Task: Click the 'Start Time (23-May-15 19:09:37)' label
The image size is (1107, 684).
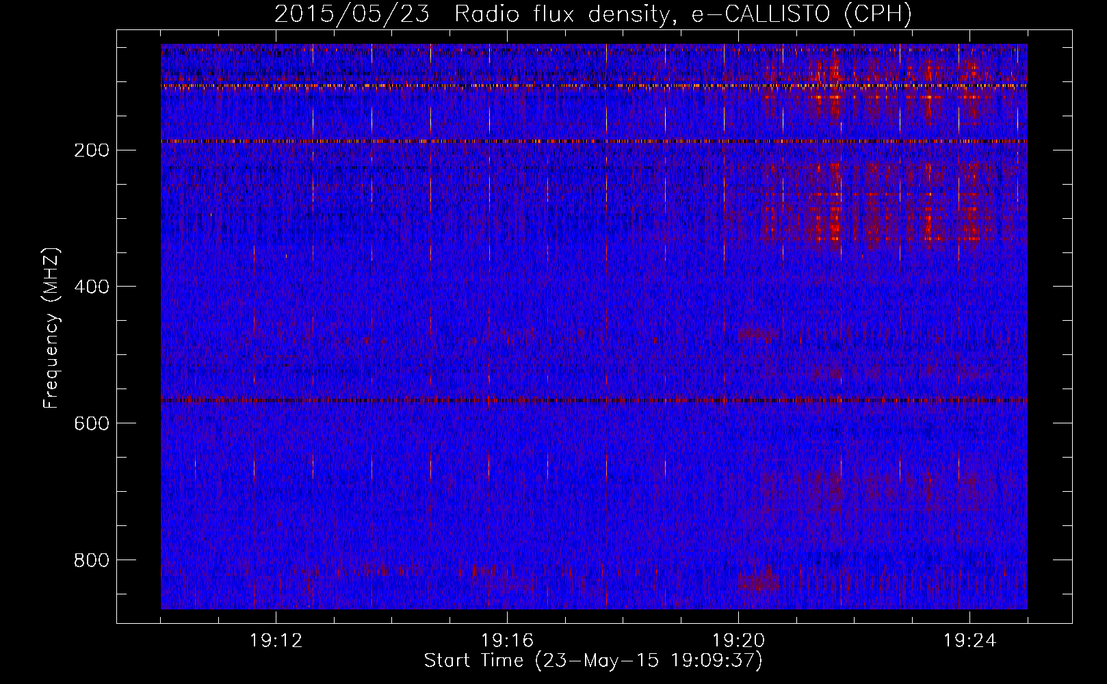Action: (593, 661)
